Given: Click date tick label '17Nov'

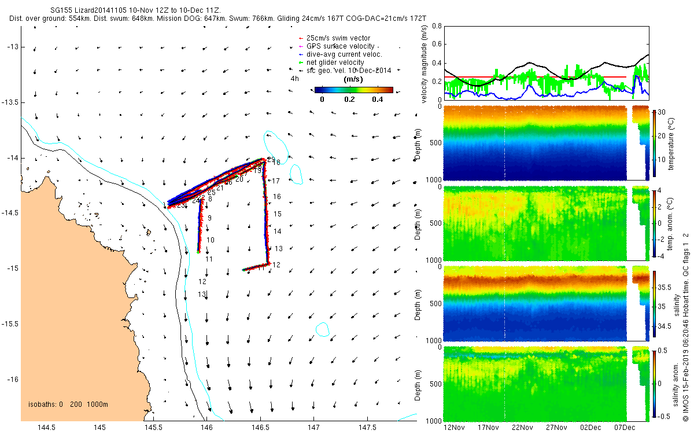Looking at the screenshot, I should [x=488, y=428].
